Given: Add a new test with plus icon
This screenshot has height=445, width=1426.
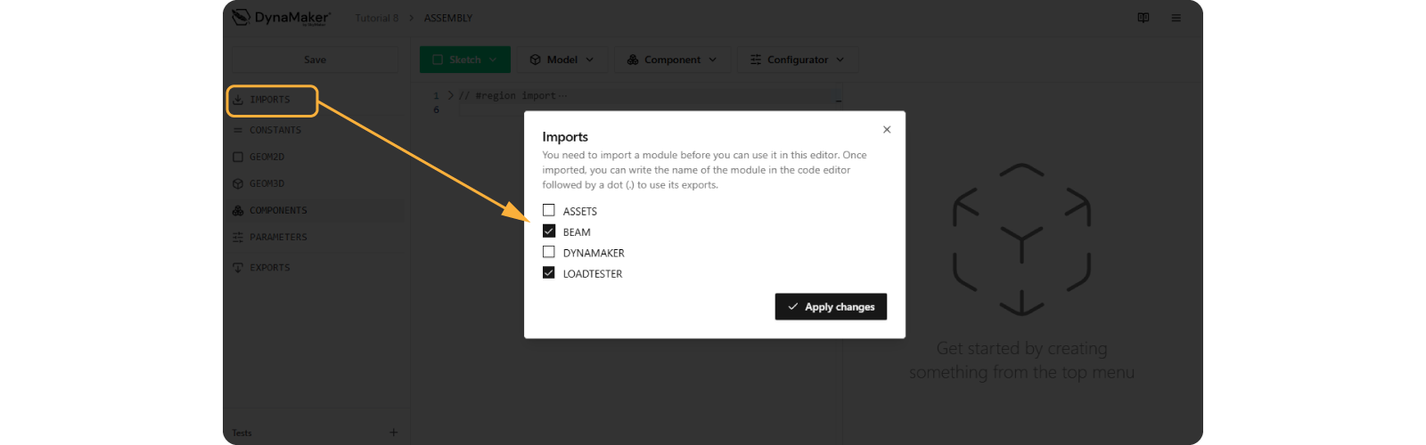Looking at the screenshot, I should coord(393,433).
